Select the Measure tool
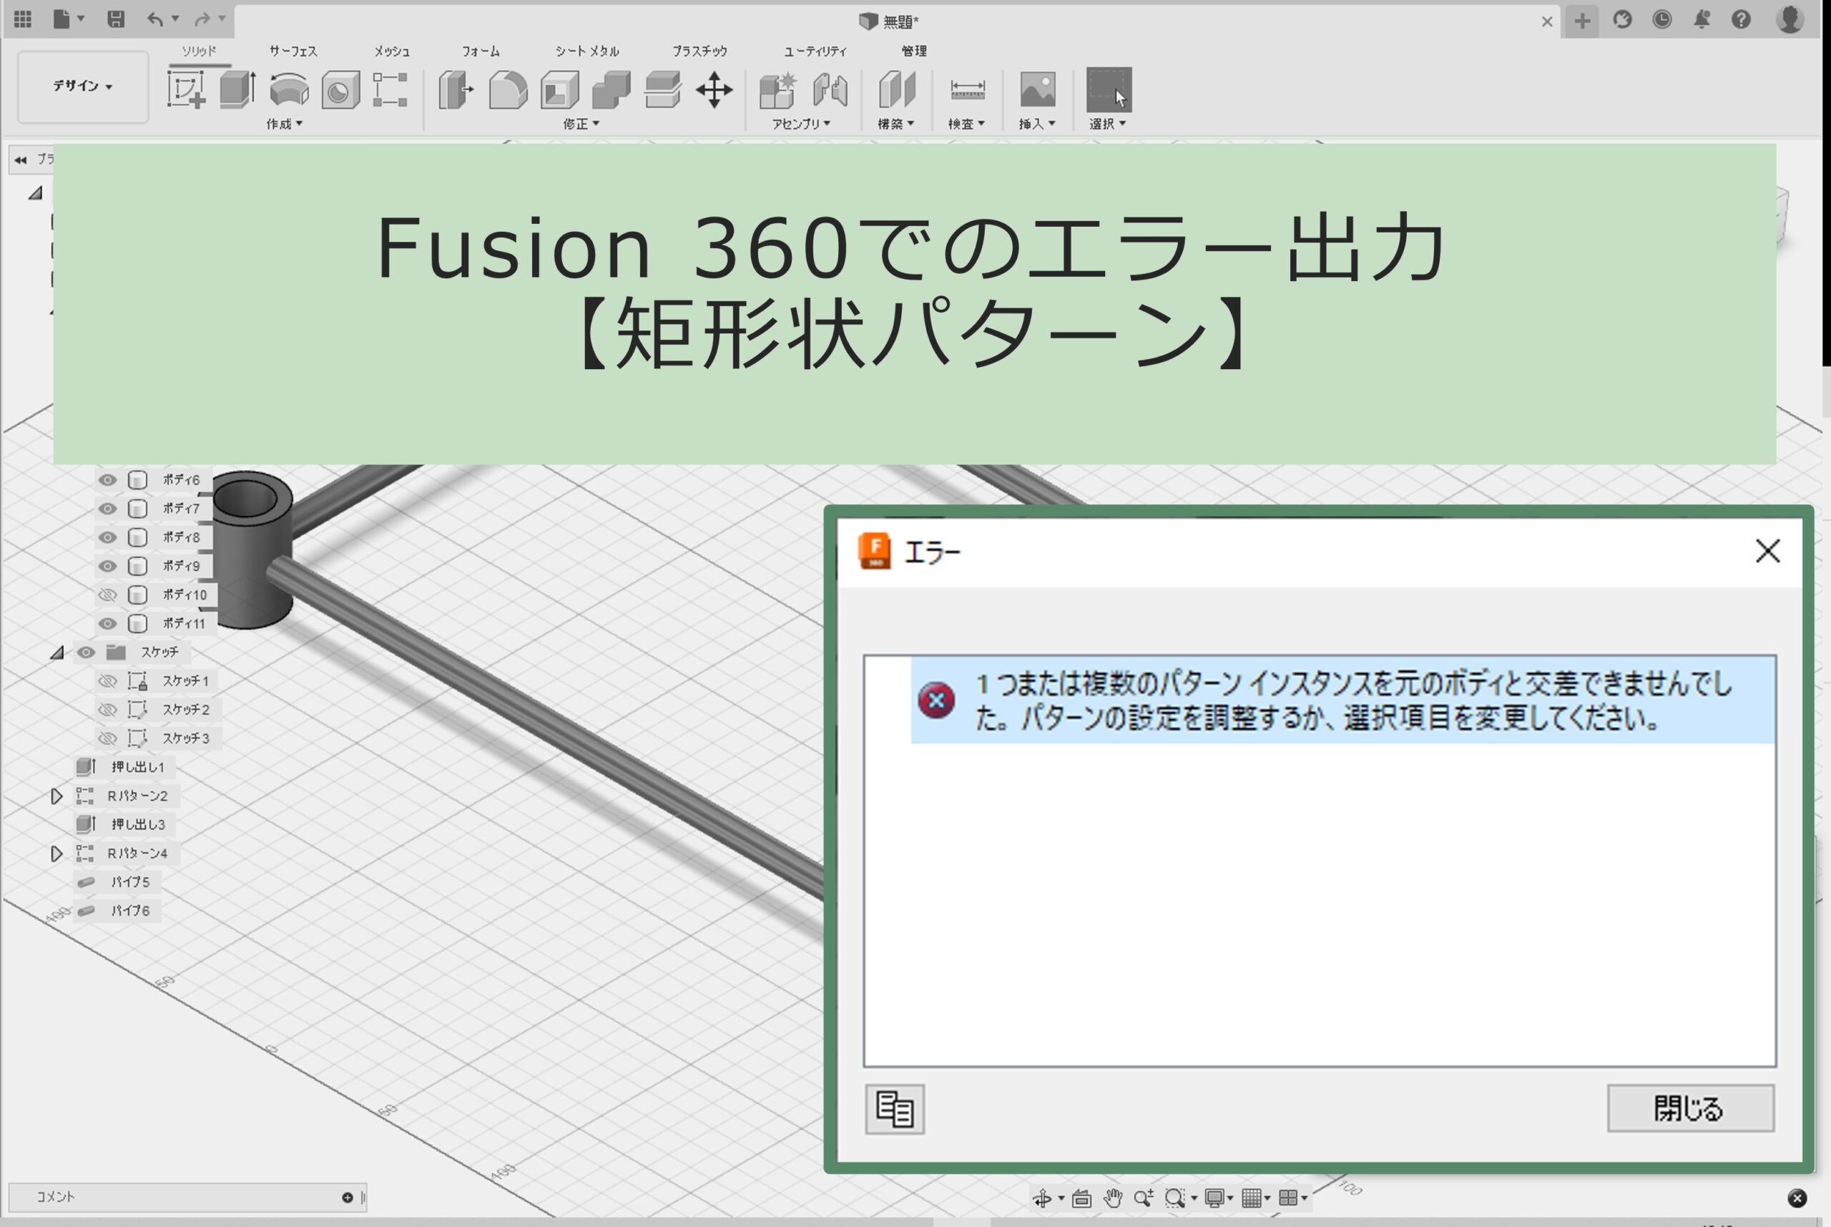Viewport: 1831px width, 1227px height. [968, 89]
